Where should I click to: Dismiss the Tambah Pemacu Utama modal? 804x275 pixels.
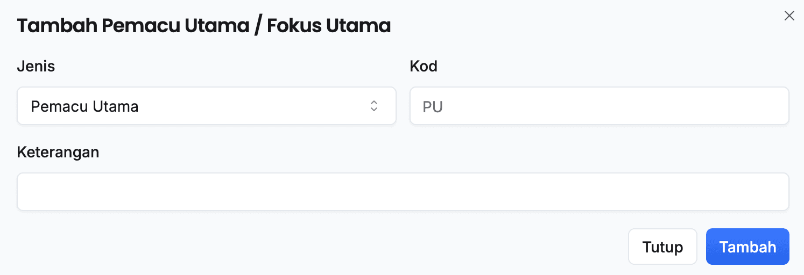pyautogui.click(x=789, y=16)
